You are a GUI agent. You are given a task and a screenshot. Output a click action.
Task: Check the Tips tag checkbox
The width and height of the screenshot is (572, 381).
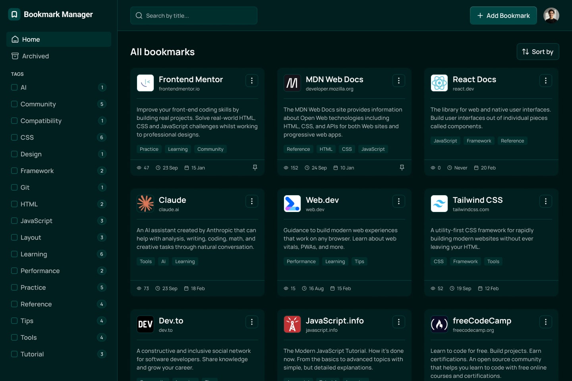[x=14, y=321]
